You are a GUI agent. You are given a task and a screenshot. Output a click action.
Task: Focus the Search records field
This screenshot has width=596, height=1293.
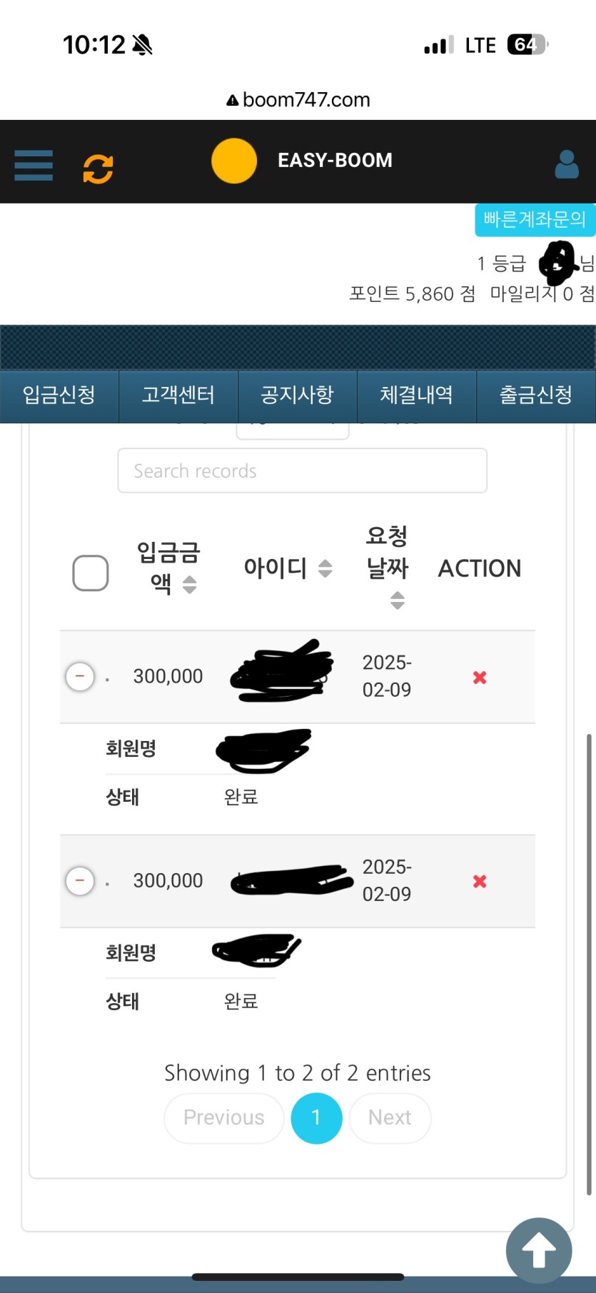(x=303, y=471)
